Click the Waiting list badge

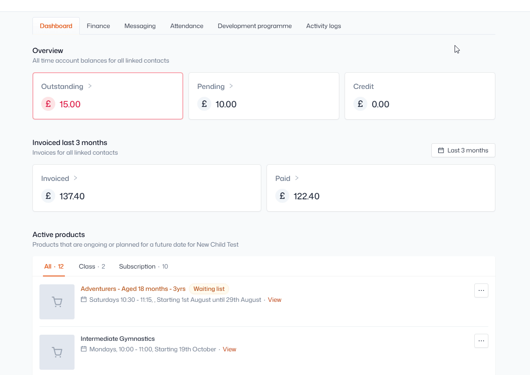click(209, 289)
